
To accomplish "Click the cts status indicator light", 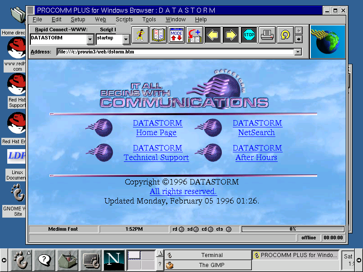I will click(x=229, y=229).
